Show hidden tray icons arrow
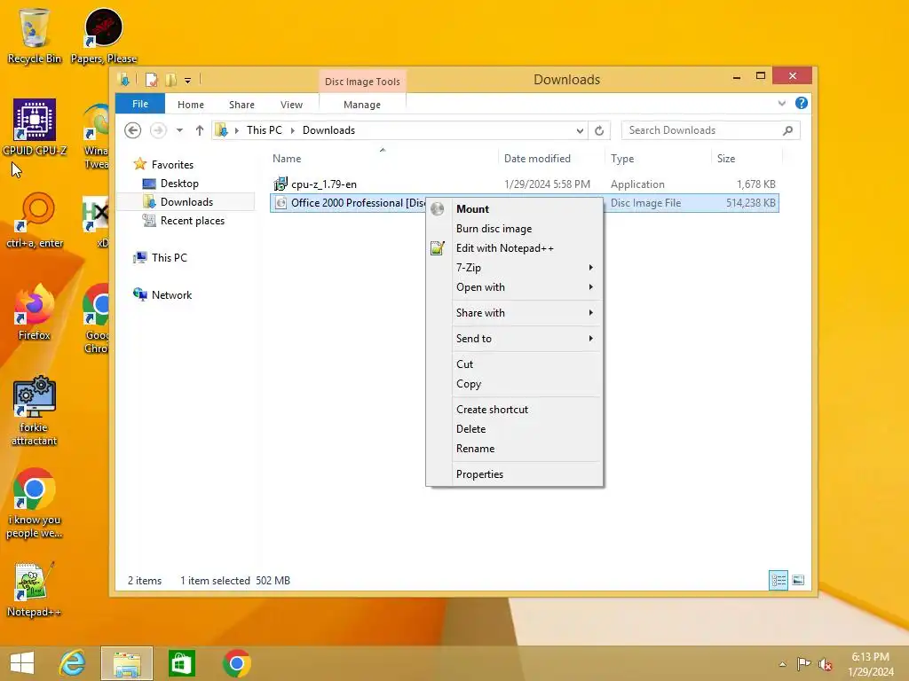This screenshot has width=909, height=681. point(783,664)
